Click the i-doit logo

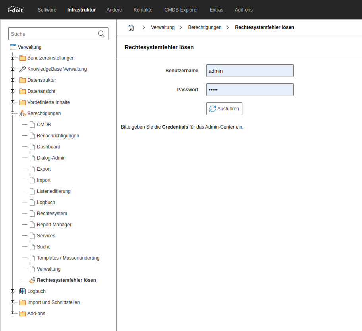click(16, 10)
